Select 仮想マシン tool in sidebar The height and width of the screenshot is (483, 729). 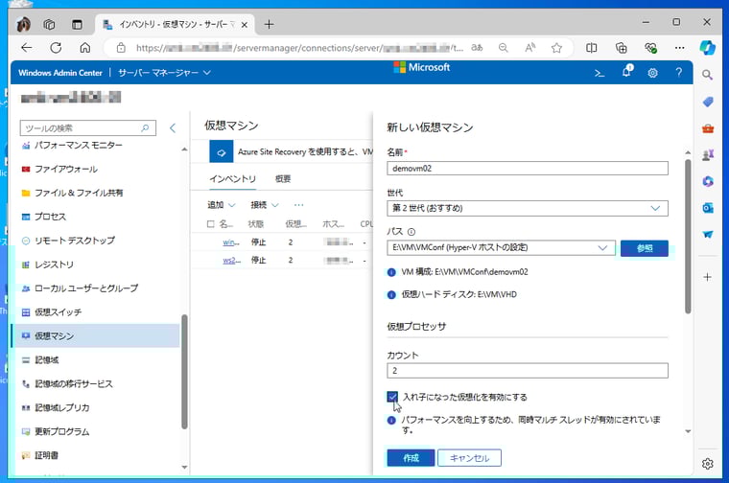(x=96, y=335)
